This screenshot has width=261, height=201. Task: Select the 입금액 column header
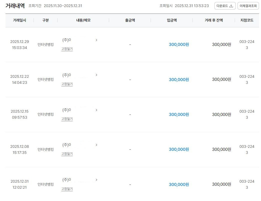172,20
